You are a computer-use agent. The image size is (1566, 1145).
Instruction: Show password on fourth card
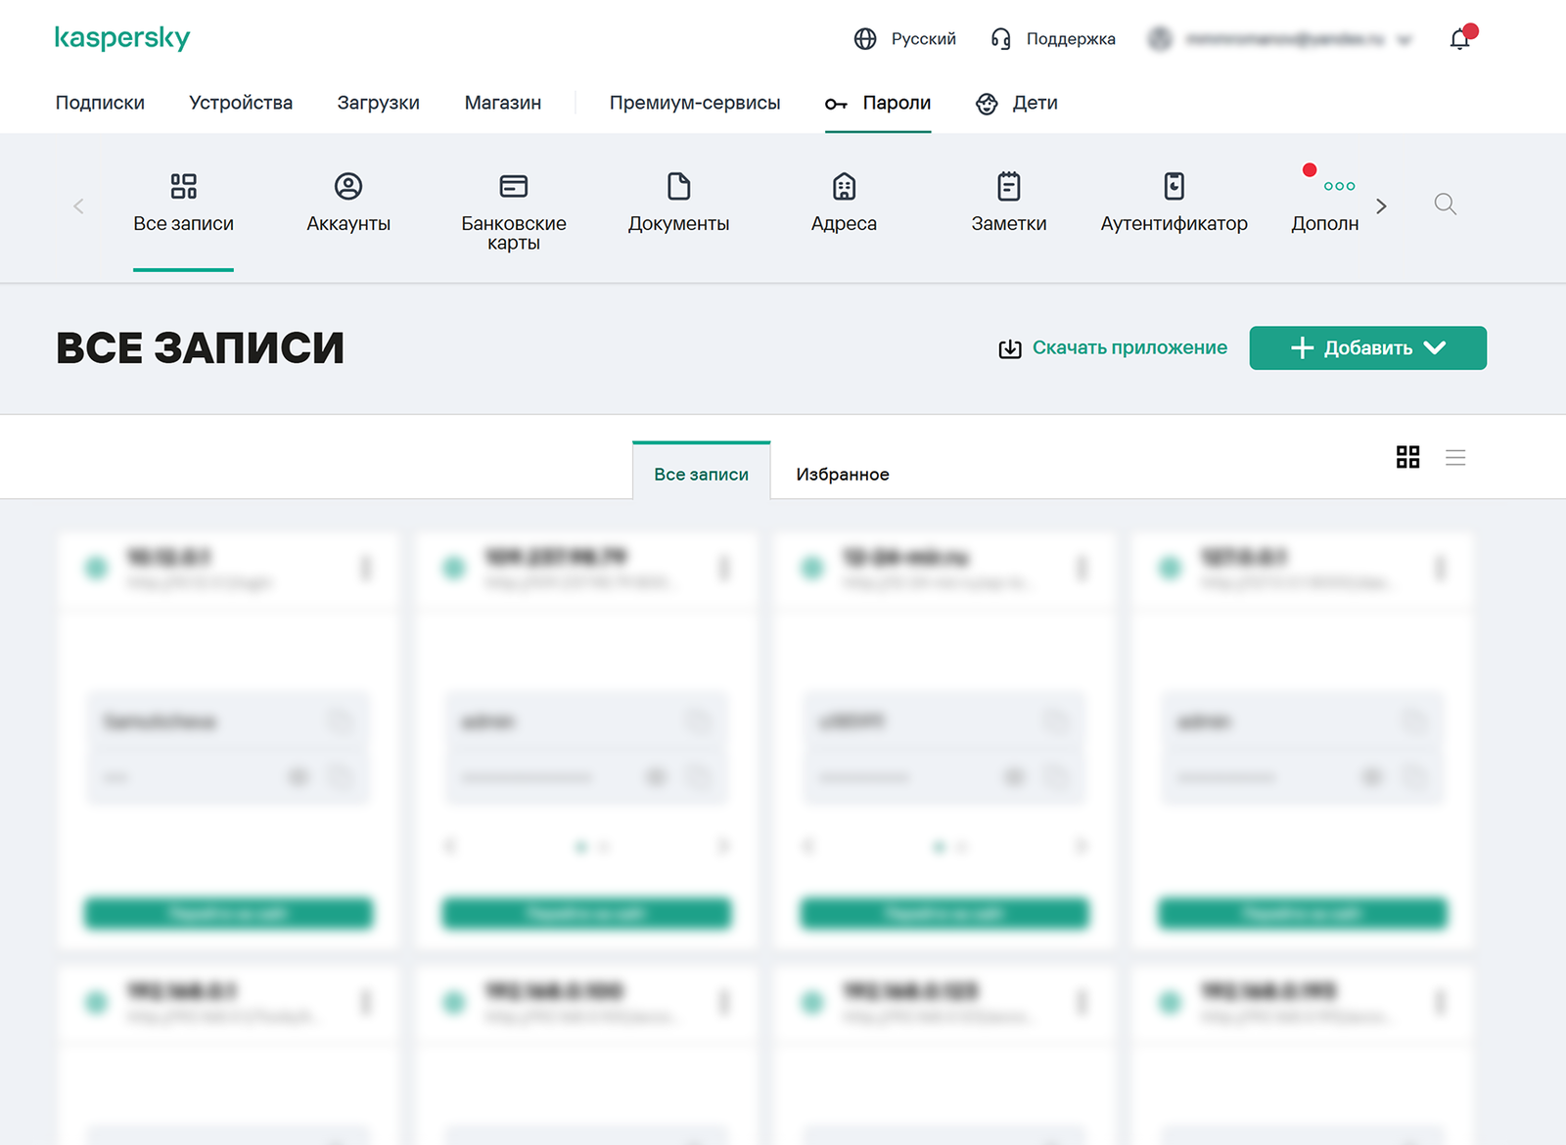tap(1372, 777)
